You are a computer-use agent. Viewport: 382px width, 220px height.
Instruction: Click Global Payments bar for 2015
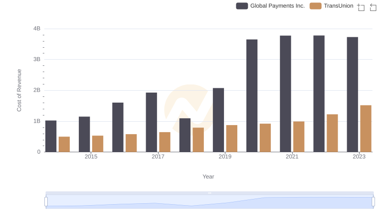(85, 134)
